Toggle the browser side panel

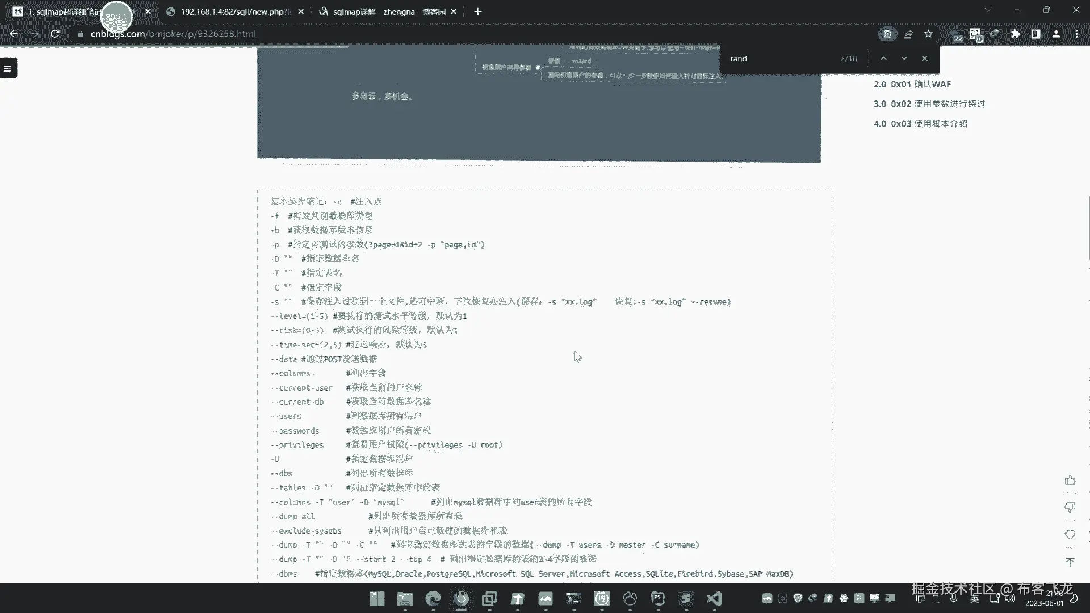pyautogui.click(x=1035, y=34)
